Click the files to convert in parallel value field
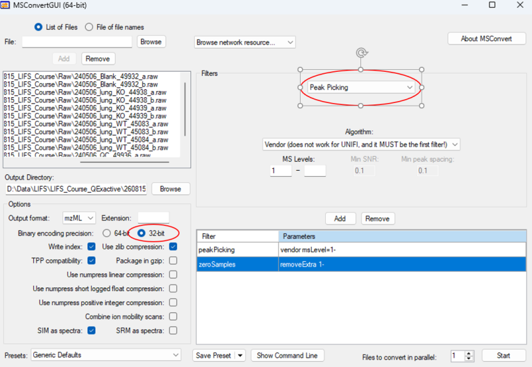This screenshot has width=532, height=367. 458,356
